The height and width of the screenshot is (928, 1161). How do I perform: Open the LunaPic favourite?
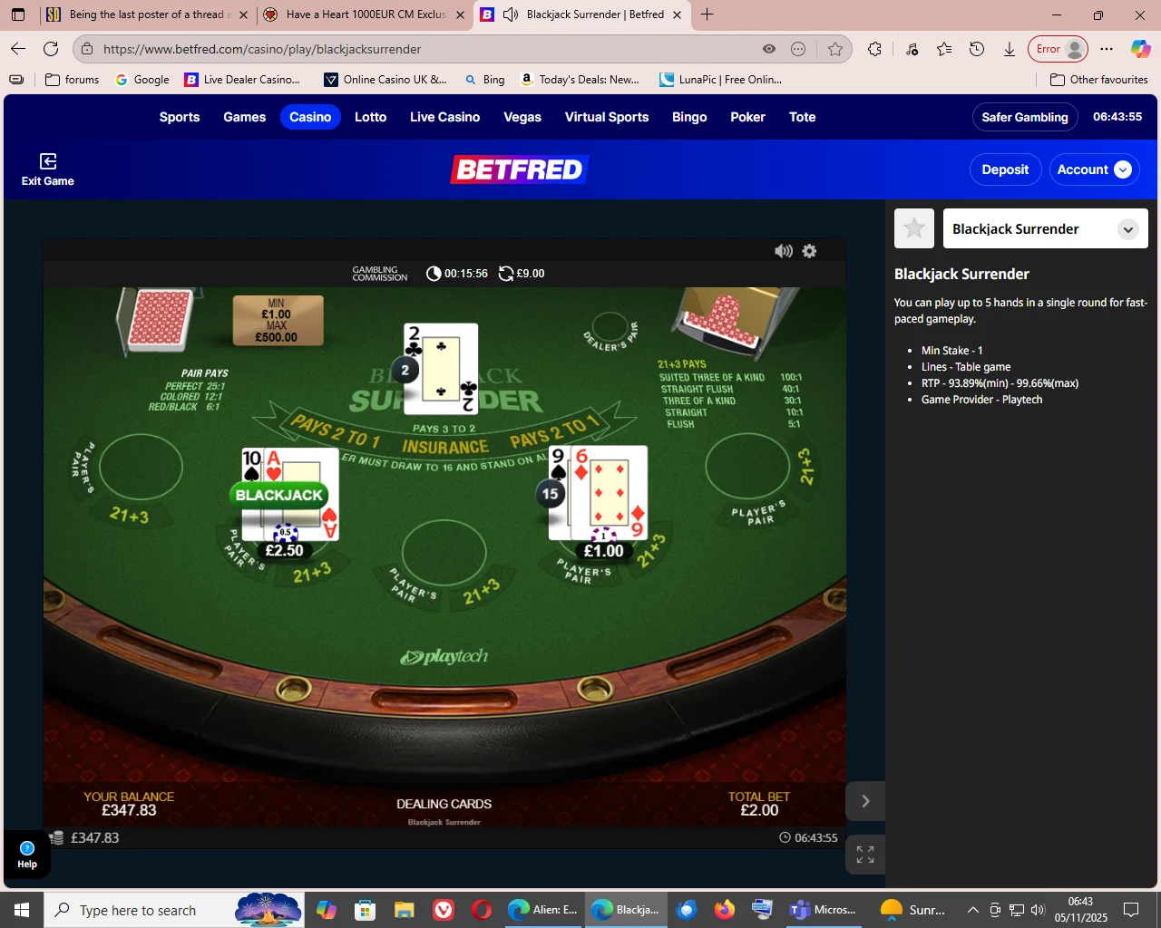[x=721, y=80]
